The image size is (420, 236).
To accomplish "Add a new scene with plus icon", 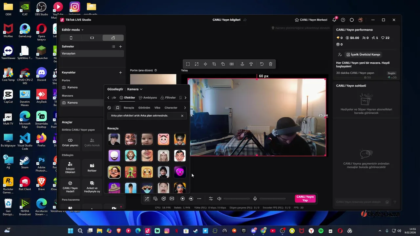I will pos(120,47).
